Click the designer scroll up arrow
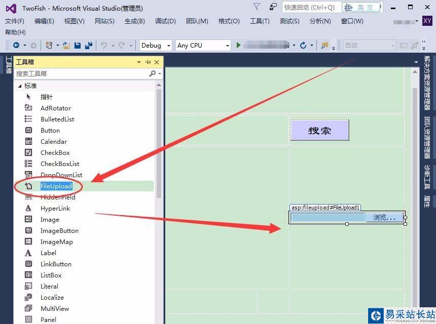The height and width of the screenshot is (324, 436). click(x=415, y=71)
